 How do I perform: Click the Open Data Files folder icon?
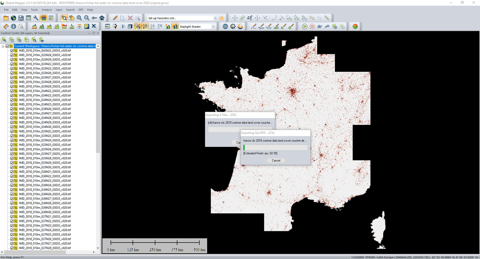click(6, 18)
